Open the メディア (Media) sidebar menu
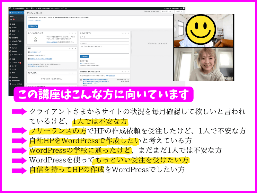Image resolution: width=257 pixels, height=193 pixels. (x=15, y=28)
